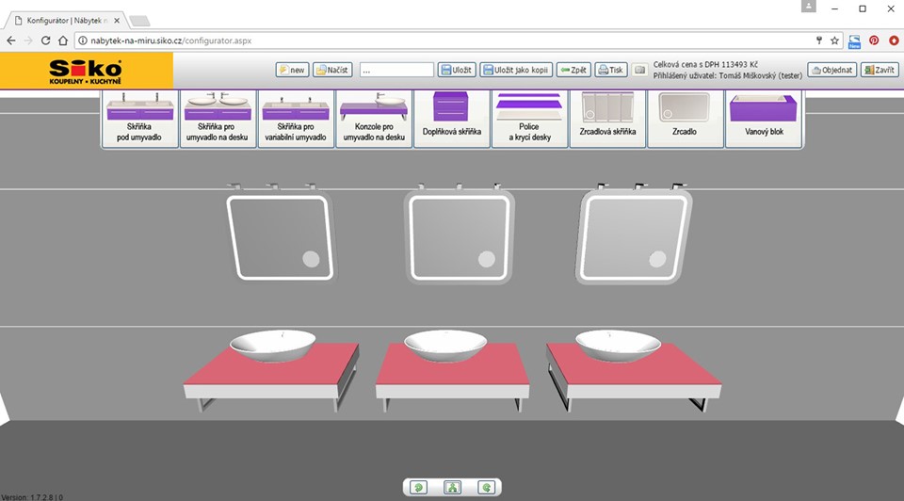Open Police a krycí desky category
The image size is (904, 501).
pos(528,119)
